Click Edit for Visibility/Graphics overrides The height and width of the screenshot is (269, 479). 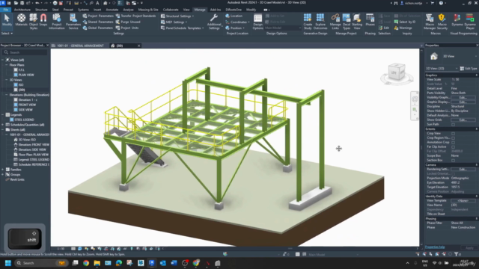[463, 97]
